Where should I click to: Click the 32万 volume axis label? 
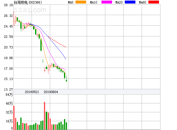tap(9, 112)
